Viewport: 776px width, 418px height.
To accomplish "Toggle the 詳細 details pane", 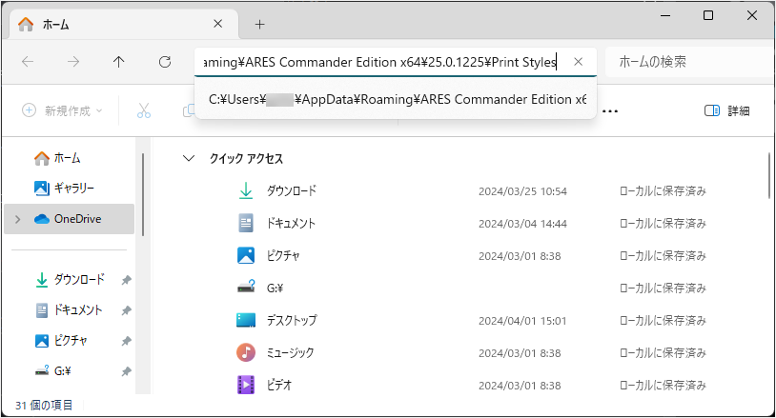I will pos(726,110).
